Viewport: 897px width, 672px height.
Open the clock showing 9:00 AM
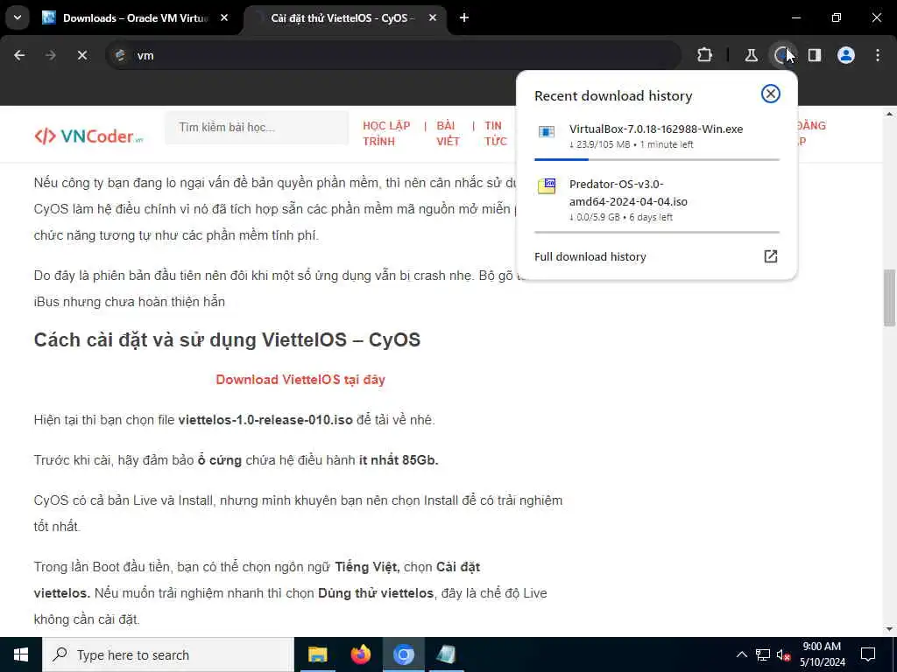pos(822,654)
